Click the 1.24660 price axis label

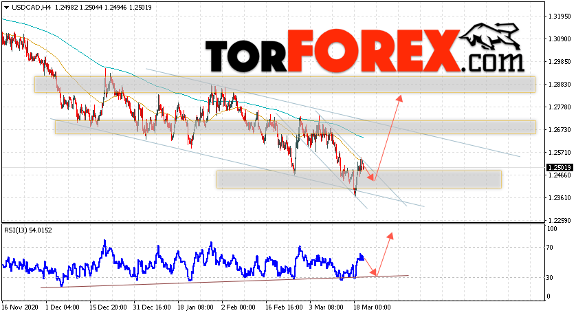560,175
